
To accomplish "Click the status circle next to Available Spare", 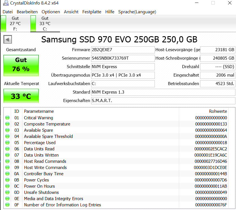I will [x=7, y=130].
